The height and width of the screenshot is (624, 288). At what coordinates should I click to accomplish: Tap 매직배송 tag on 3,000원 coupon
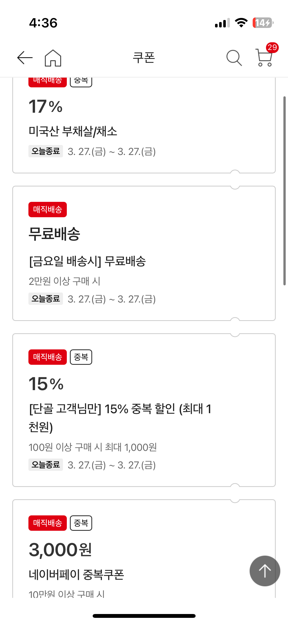(48, 523)
